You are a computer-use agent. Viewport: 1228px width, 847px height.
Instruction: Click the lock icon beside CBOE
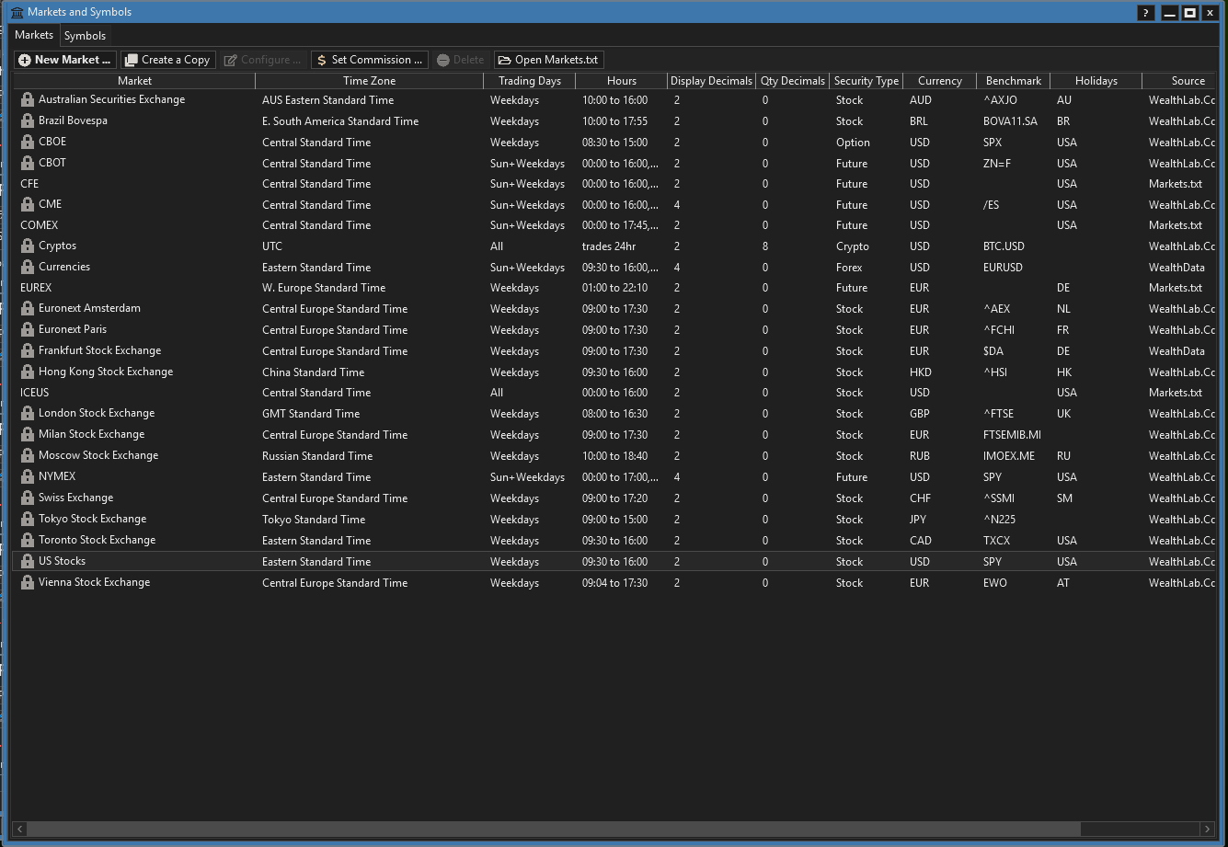28,143
